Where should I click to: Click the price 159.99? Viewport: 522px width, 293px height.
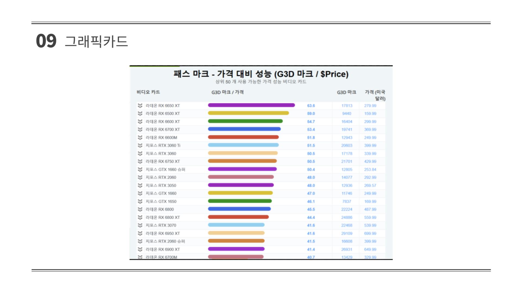tap(370, 114)
